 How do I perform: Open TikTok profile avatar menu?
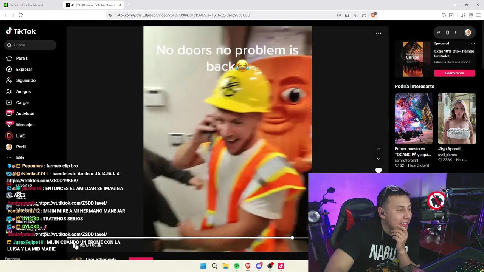pyautogui.click(x=468, y=32)
